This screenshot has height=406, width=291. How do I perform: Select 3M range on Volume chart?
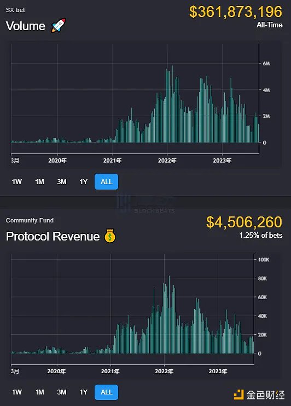(x=62, y=182)
